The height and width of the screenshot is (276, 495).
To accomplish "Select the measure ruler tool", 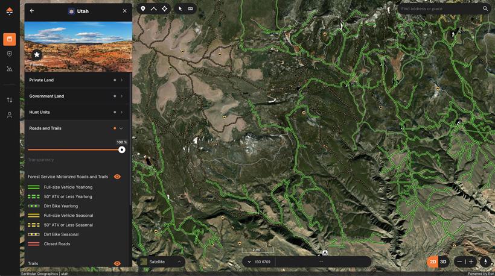I will pyautogui.click(x=190, y=9).
